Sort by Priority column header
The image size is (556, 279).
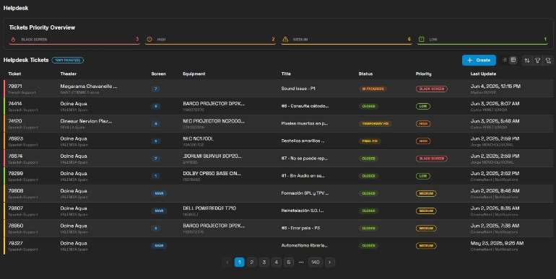(x=423, y=74)
